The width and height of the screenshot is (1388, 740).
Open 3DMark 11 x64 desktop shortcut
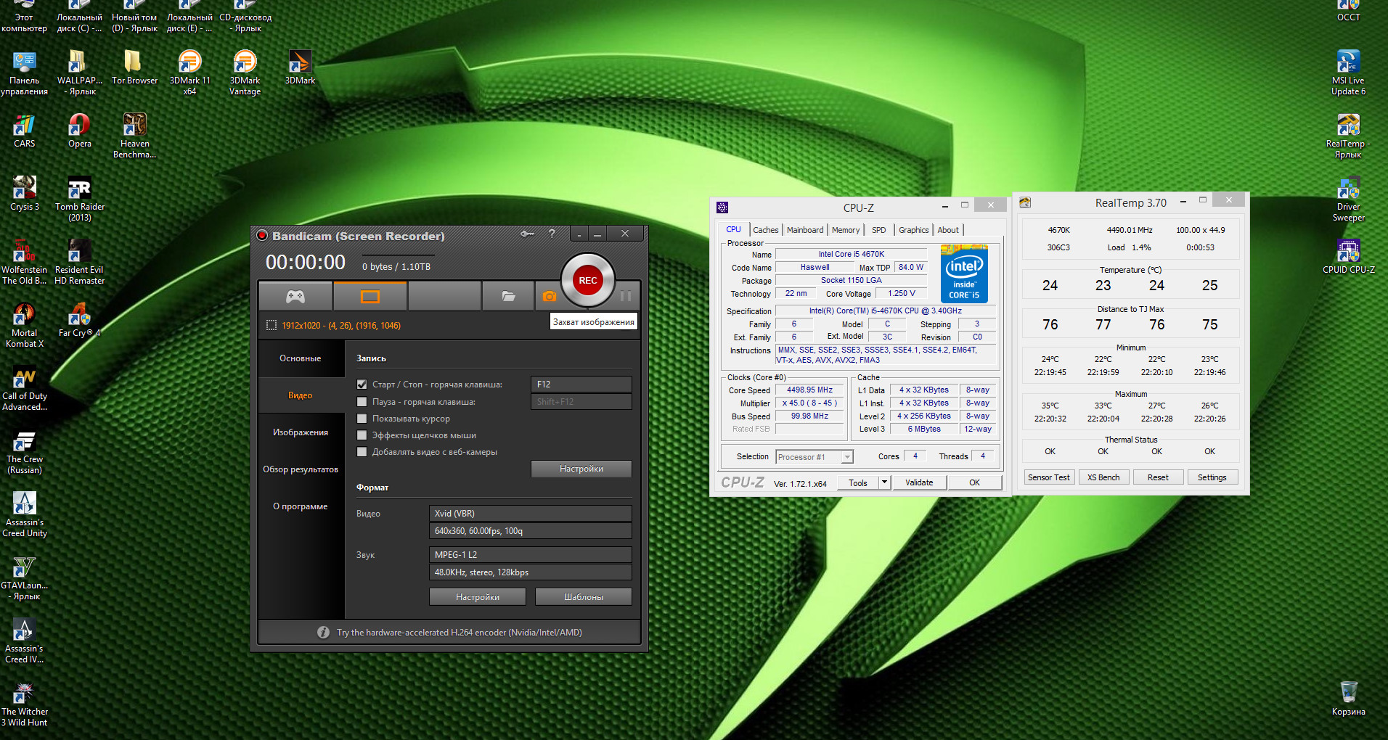pyautogui.click(x=189, y=73)
